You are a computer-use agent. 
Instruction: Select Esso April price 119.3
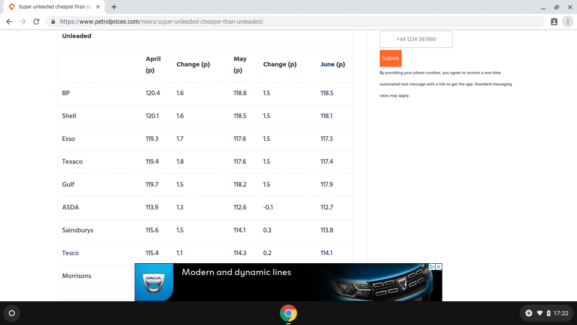click(152, 139)
